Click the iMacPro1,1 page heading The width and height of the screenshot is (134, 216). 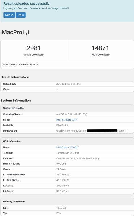point(15,32)
